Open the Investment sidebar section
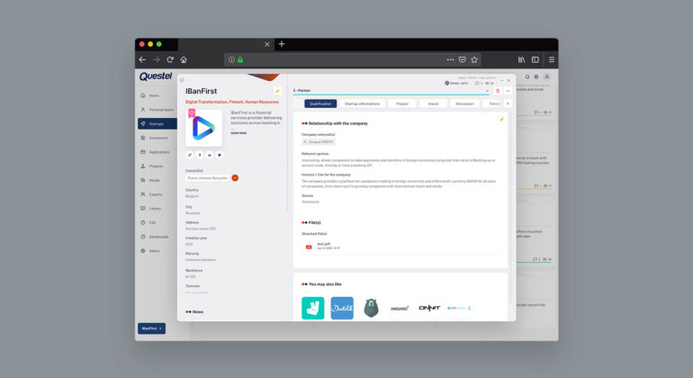693x378 pixels. (154, 138)
